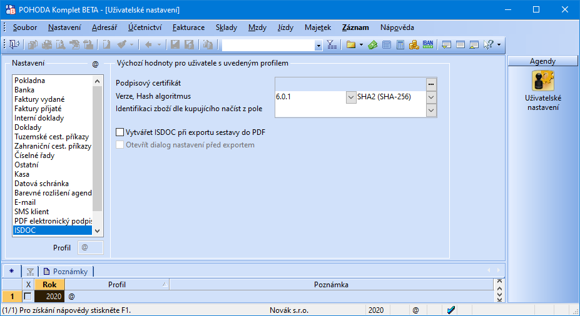Click the exit agenda door icon
Viewport: 580px width, 316px height.
point(14,45)
